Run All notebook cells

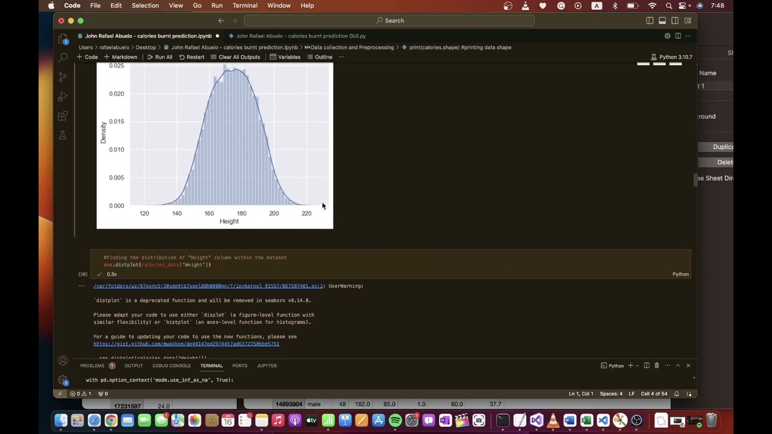[160, 57]
